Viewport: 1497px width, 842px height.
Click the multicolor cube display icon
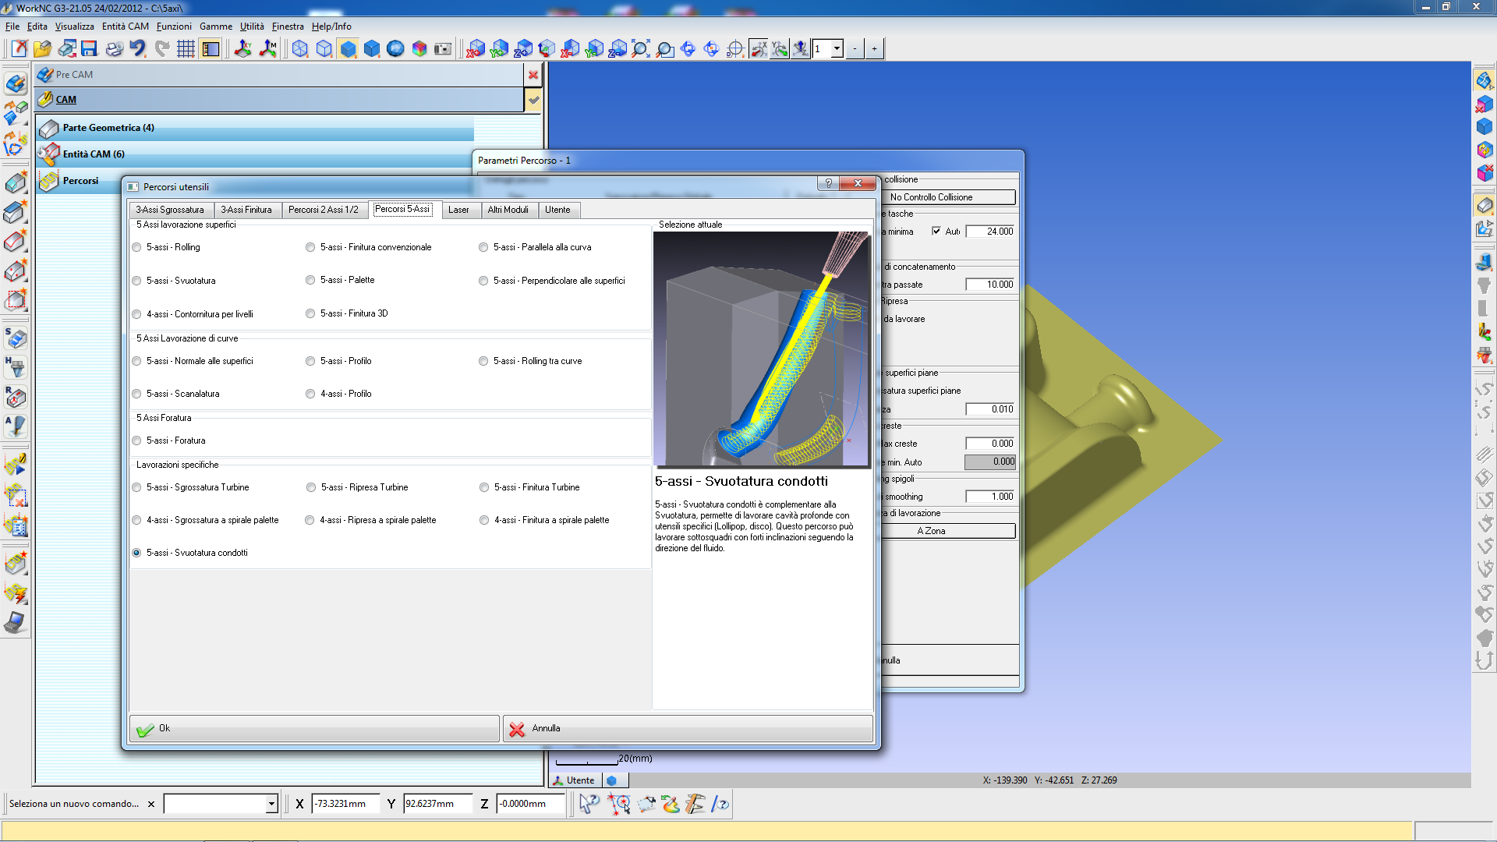click(419, 49)
